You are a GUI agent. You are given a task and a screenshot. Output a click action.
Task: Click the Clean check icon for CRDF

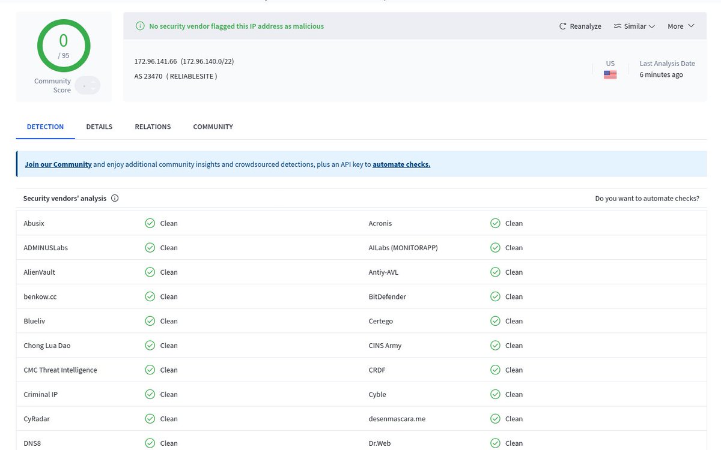click(495, 370)
